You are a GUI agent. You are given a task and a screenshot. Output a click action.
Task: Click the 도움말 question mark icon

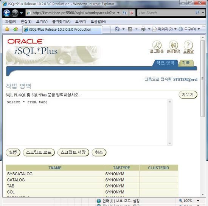188,45
